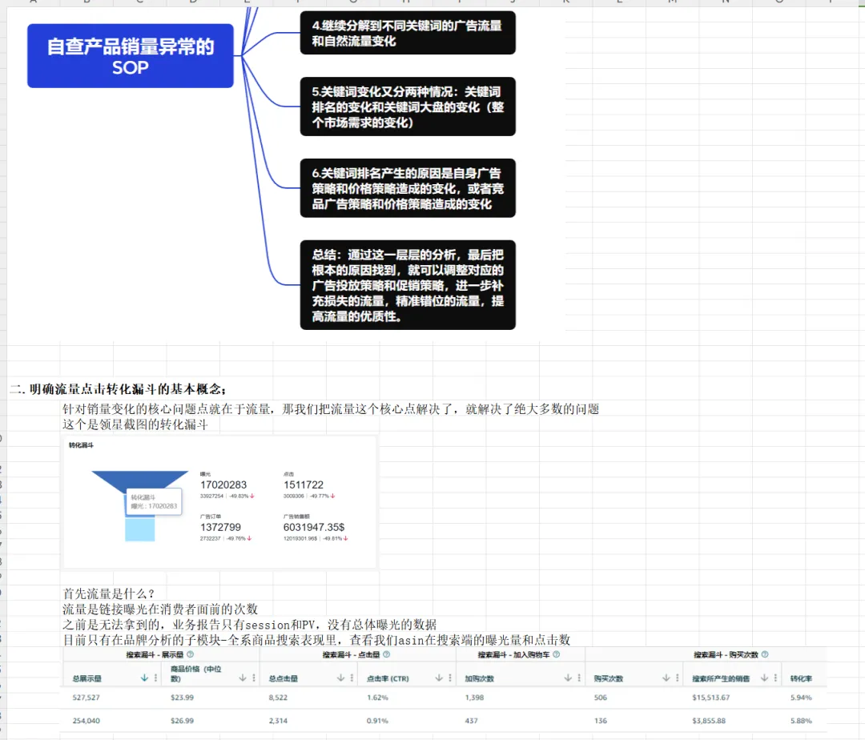Image resolution: width=865 pixels, height=740 pixels.
Task: Open the three-dot menu for 搜索所产生的销售
Action: [775, 678]
